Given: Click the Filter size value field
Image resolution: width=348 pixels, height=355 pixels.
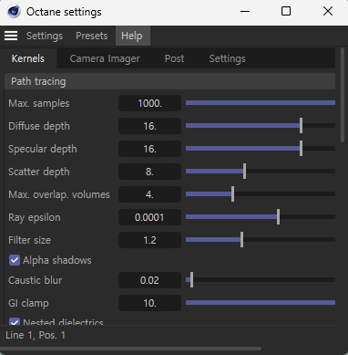Looking at the screenshot, I should (149, 240).
